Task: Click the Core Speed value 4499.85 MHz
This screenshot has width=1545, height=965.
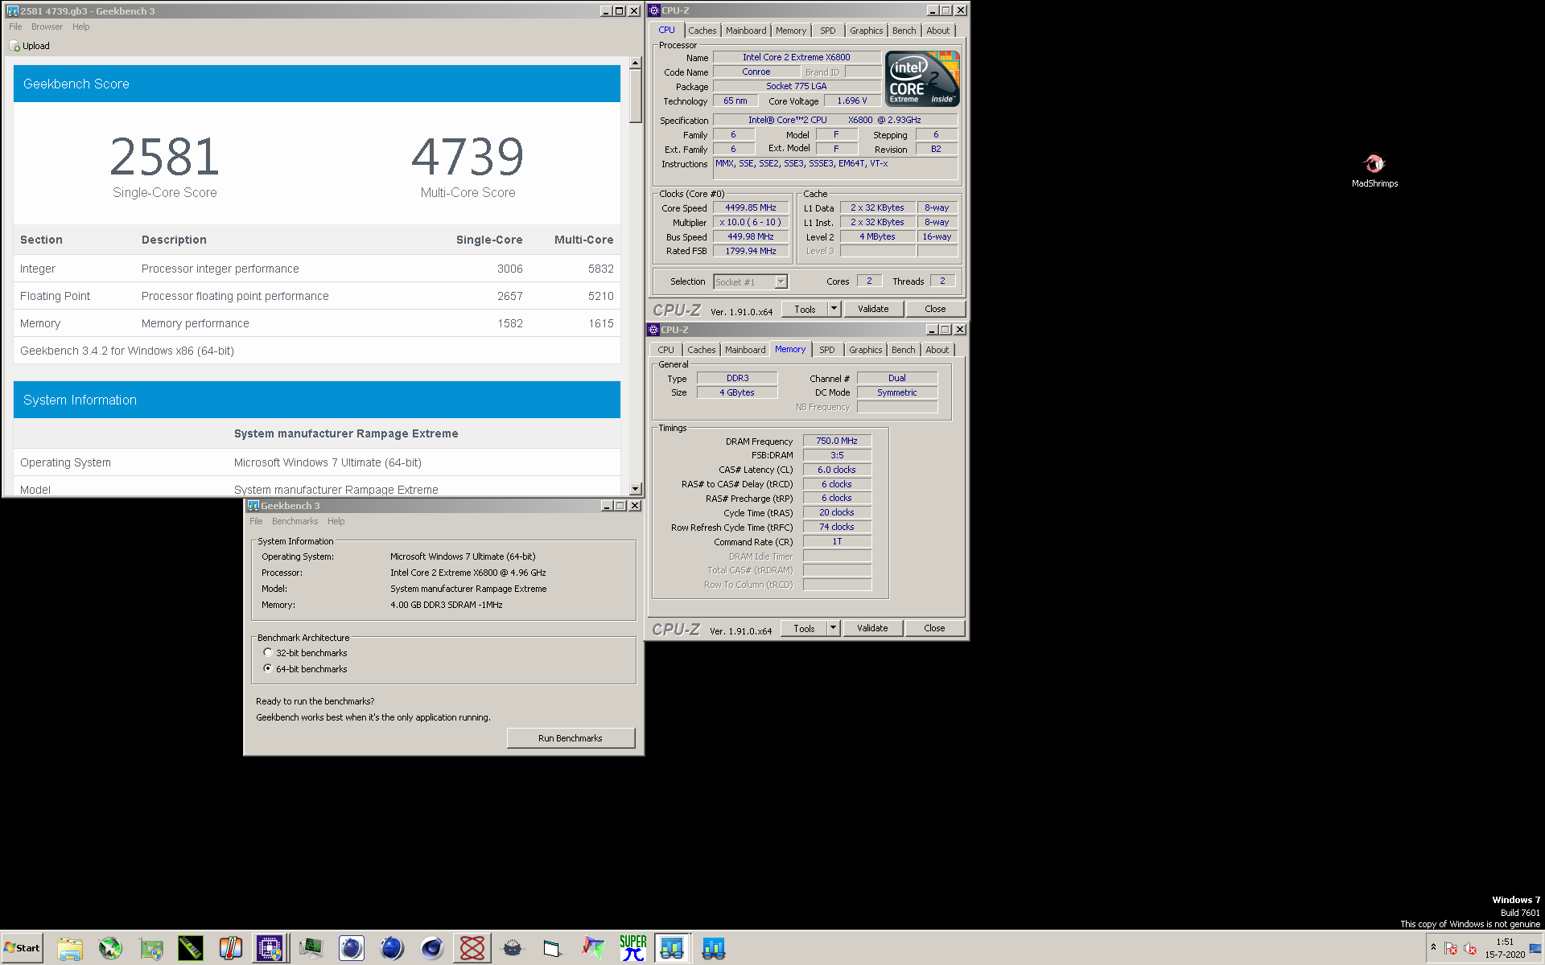Action: 751,207
